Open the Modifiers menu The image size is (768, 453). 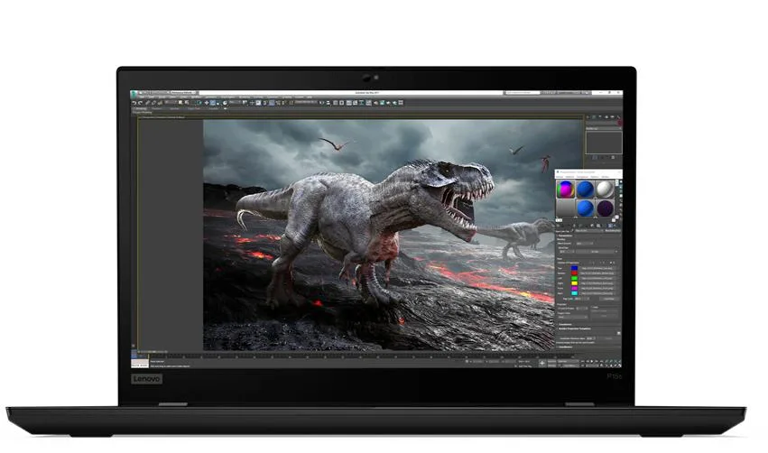coord(197,97)
